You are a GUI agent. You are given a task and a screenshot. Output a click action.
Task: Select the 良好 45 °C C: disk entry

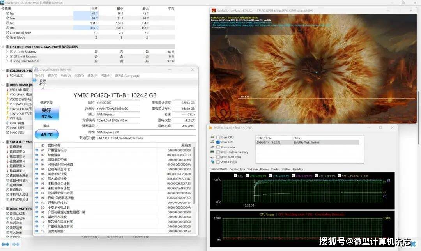pos(42,84)
